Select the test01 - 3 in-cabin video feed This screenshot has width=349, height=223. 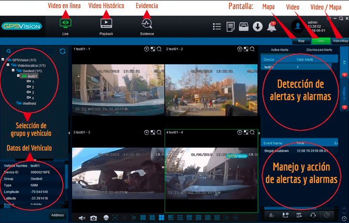118,173
